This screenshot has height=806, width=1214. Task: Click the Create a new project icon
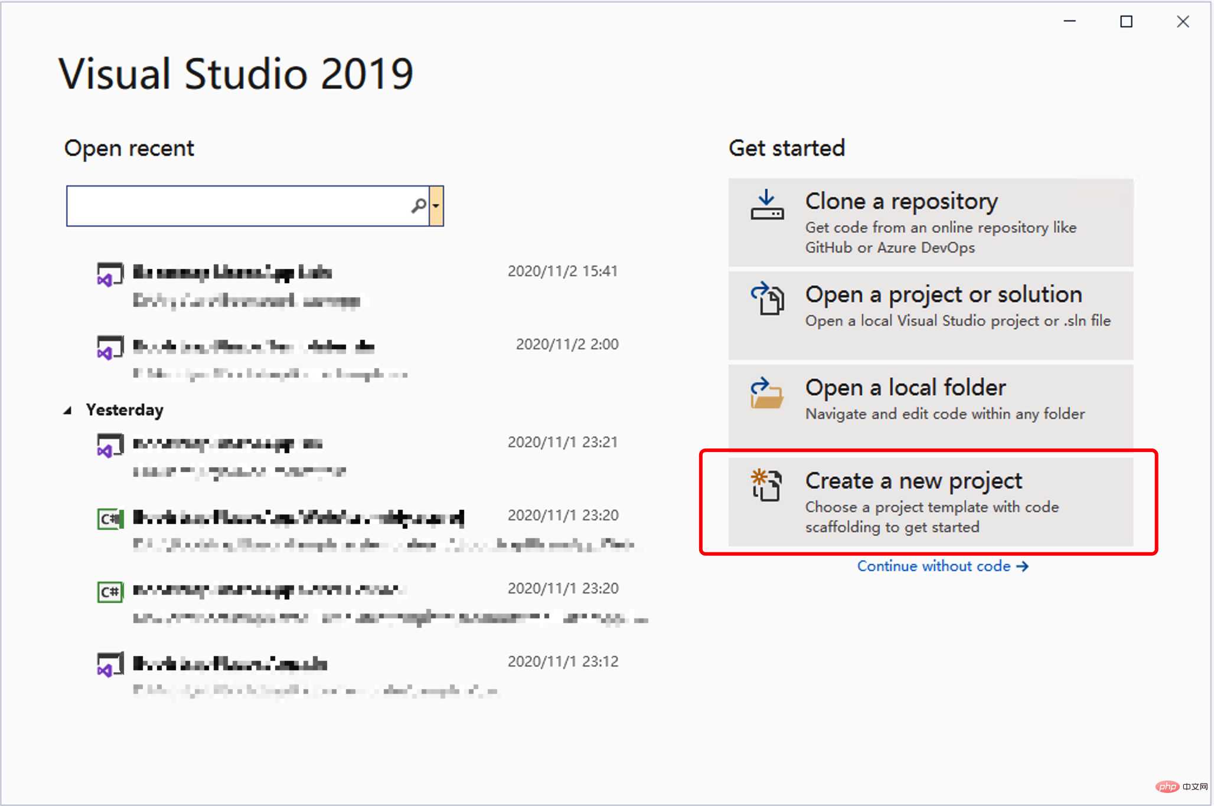pos(766,485)
